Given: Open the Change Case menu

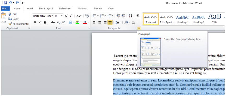Looking at the screenshot, I should [79, 16].
